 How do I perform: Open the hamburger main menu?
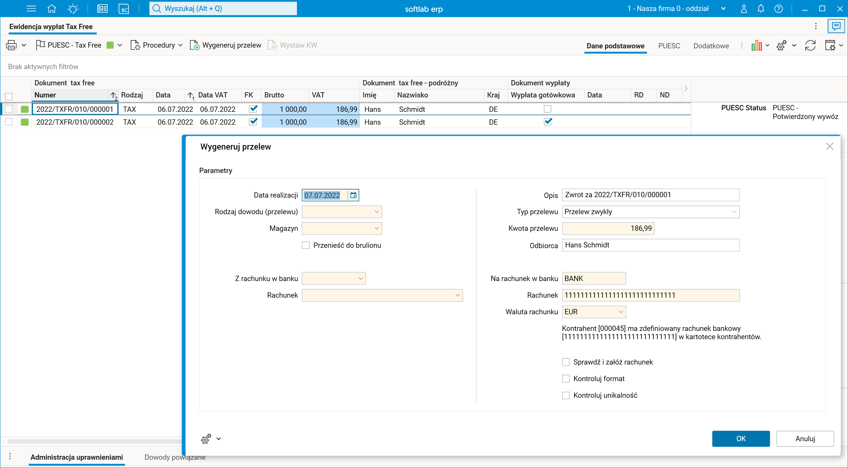[31, 9]
